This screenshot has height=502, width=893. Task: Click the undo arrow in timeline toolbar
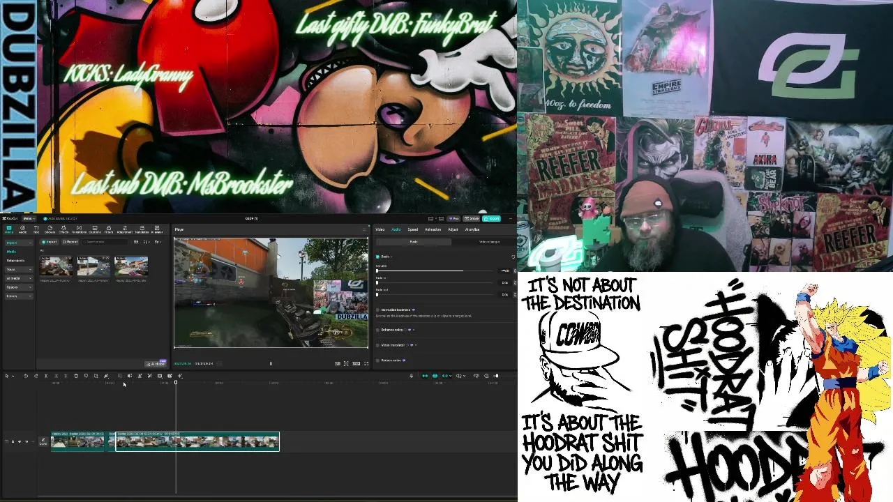(x=26, y=376)
